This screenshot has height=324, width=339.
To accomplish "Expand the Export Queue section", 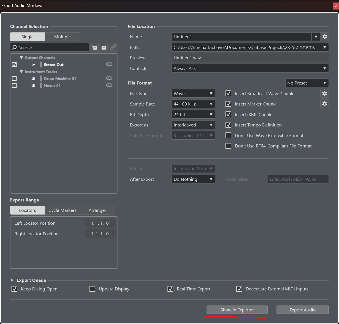I will pyautogui.click(x=12, y=280).
